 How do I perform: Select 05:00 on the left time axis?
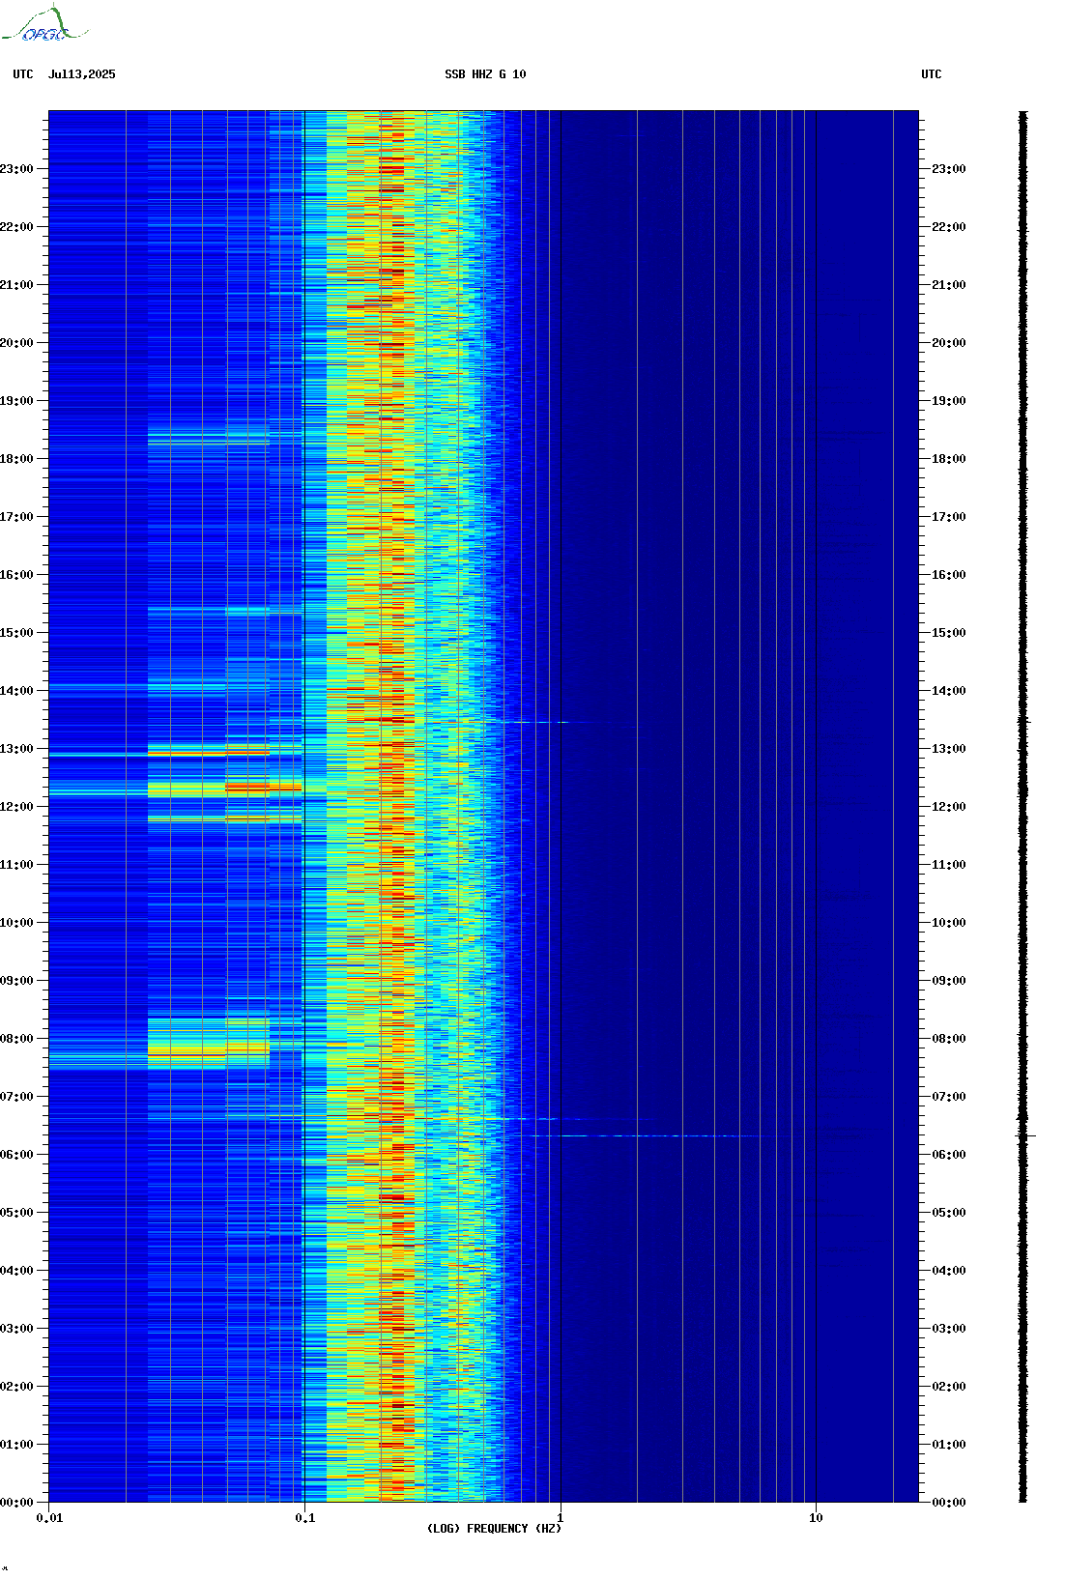point(16,1213)
